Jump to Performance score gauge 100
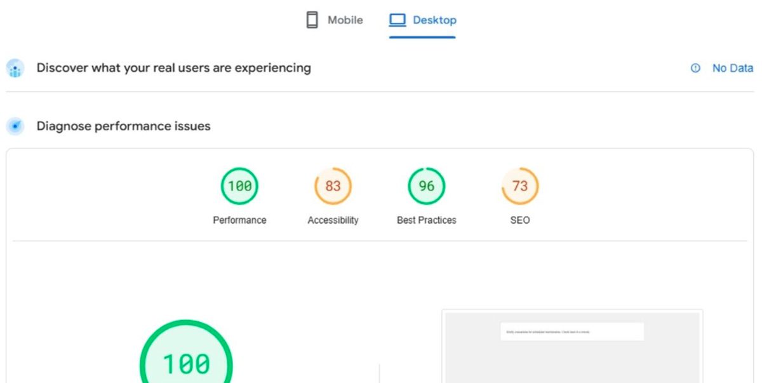 (239, 186)
